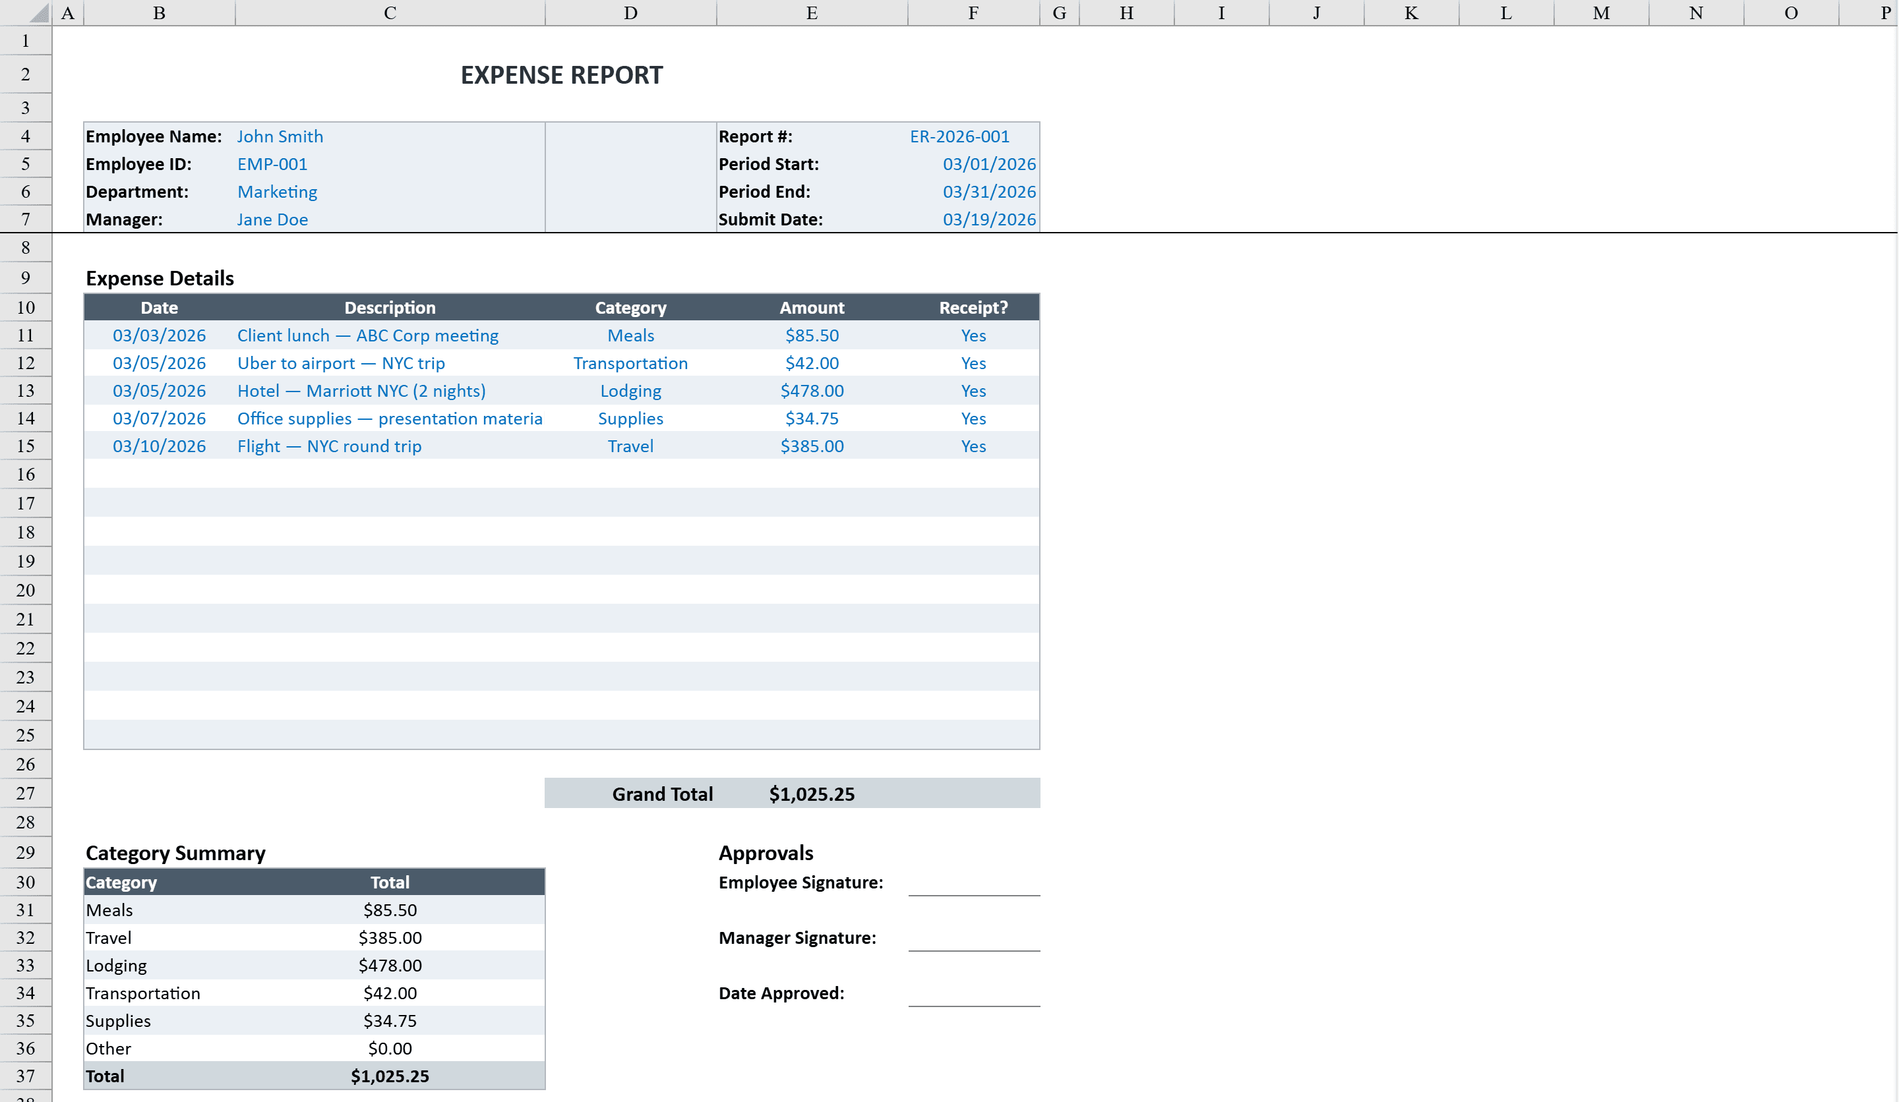Image resolution: width=1899 pixels, height=1102 pixels.
Task: Select column F header
Action: coord(973,12)
